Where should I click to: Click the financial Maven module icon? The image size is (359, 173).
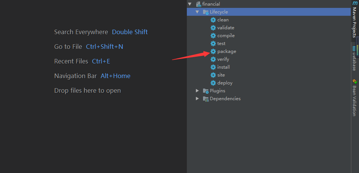(x=198, y=4)
